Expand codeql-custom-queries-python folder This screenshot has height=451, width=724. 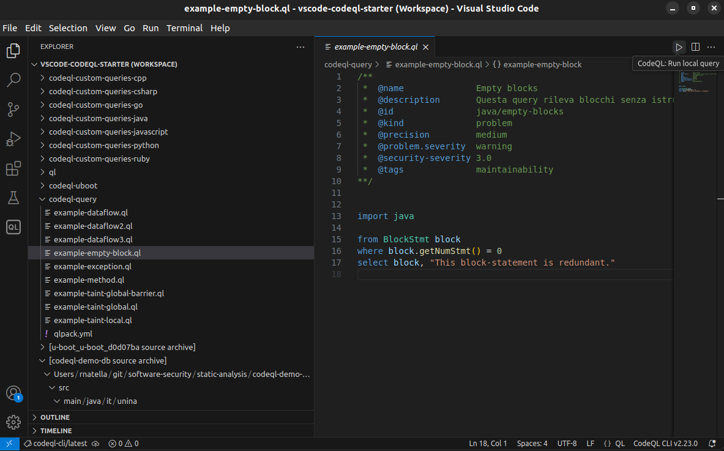171,146
